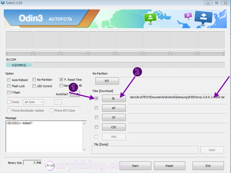Click the blue download icon in banner

[x=204, y=17]
